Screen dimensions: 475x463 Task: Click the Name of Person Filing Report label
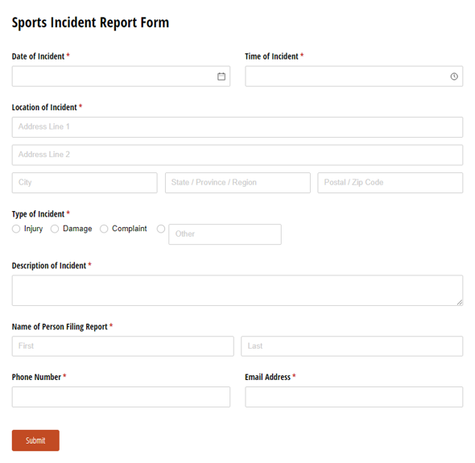click(60, 327)
